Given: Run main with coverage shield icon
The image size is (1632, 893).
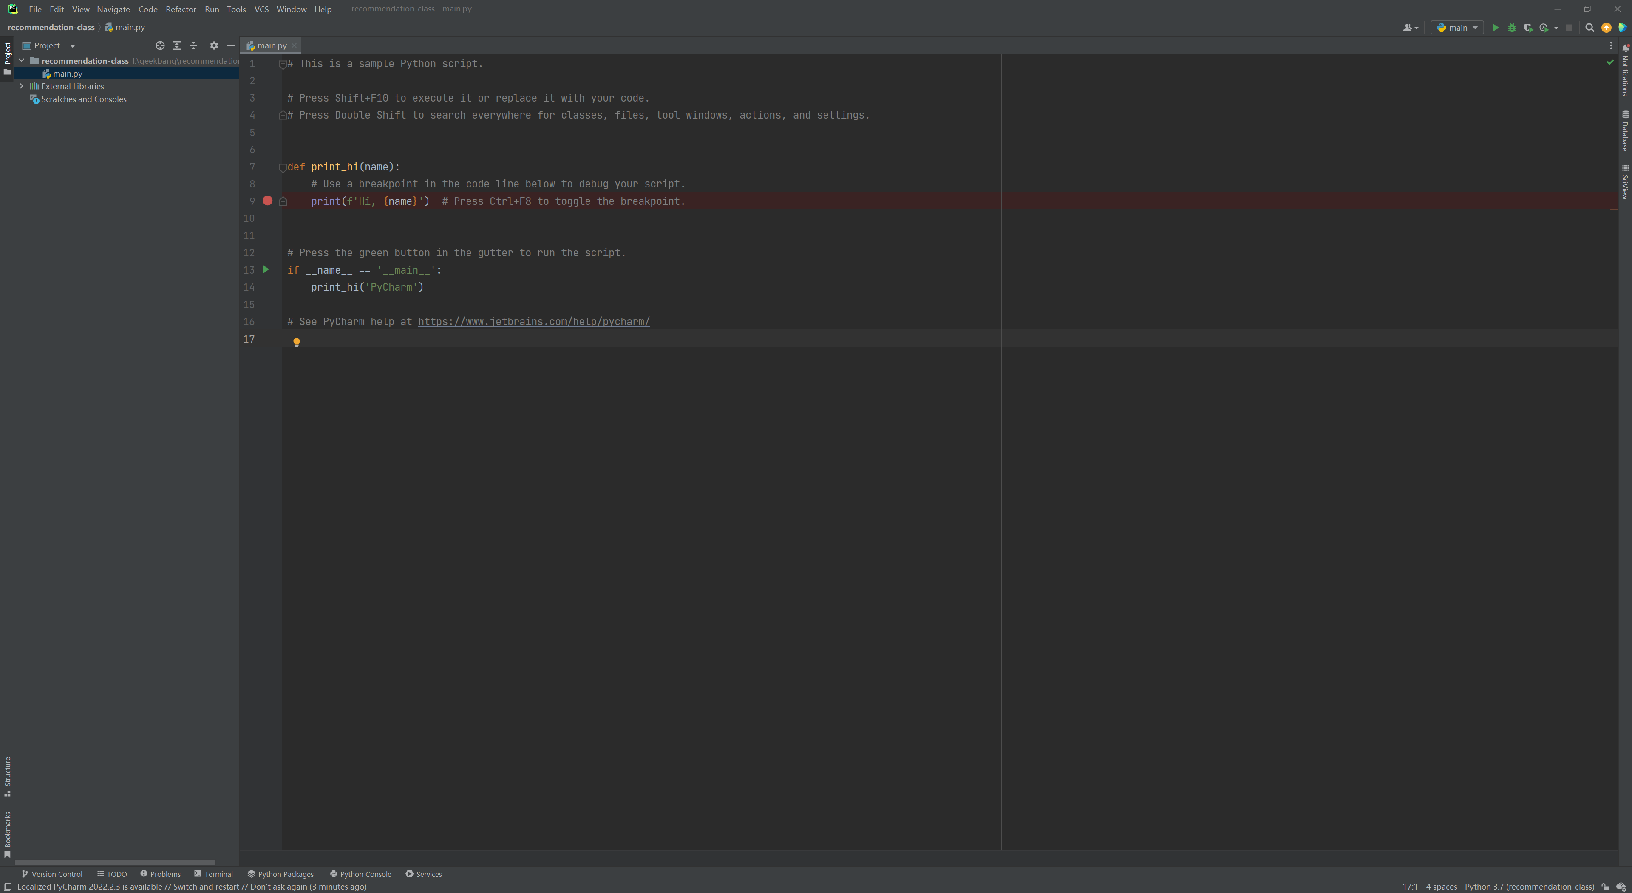Looking at the screenshot, I should click(1528, 28).
